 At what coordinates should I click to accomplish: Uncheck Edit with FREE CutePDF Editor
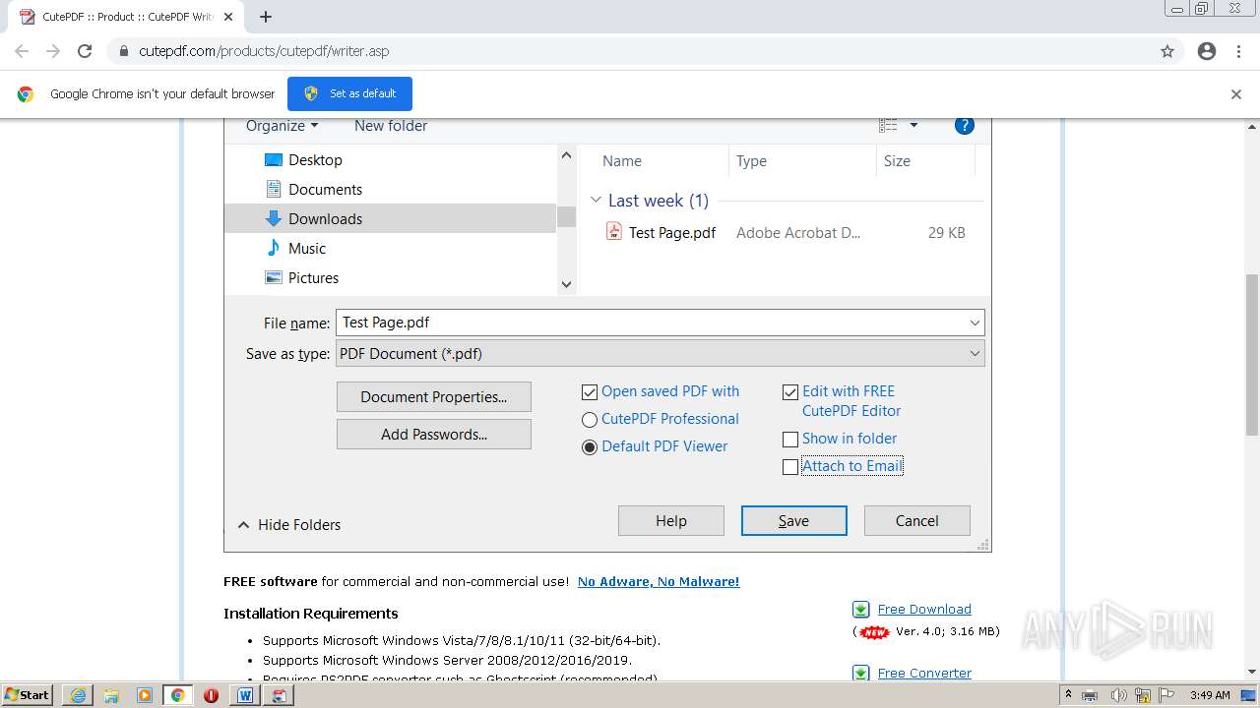point(789,392)
